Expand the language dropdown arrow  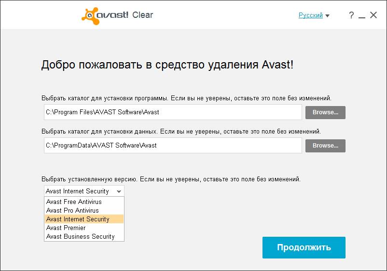click(x=328, y=16)
